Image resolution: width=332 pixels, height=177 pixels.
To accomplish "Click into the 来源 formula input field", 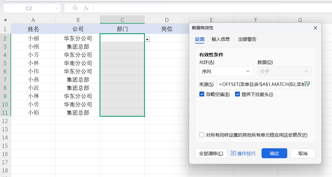I will (x=260, y=84).
